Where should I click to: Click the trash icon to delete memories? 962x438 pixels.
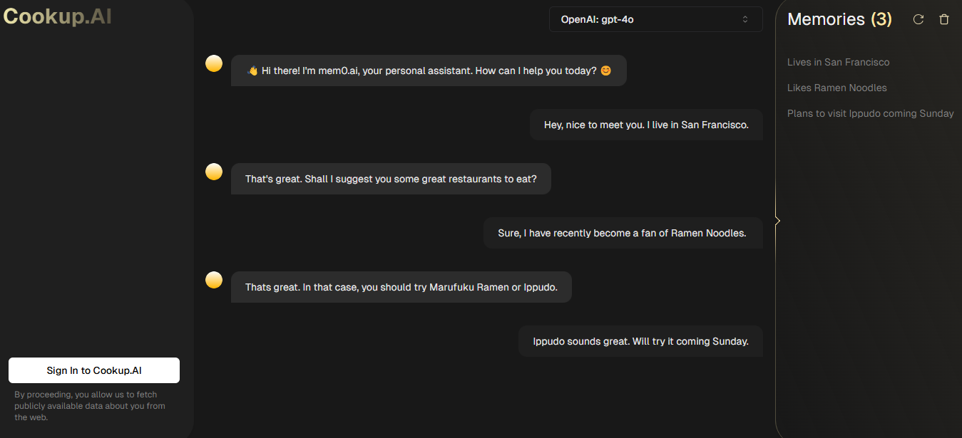(x=944, y=19)
